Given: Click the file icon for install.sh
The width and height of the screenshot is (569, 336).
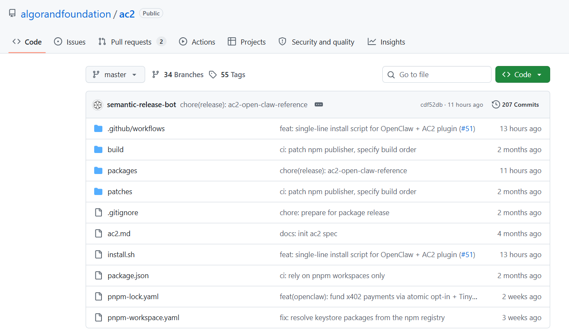Looking at the screenshot, I should coord(98,255).
